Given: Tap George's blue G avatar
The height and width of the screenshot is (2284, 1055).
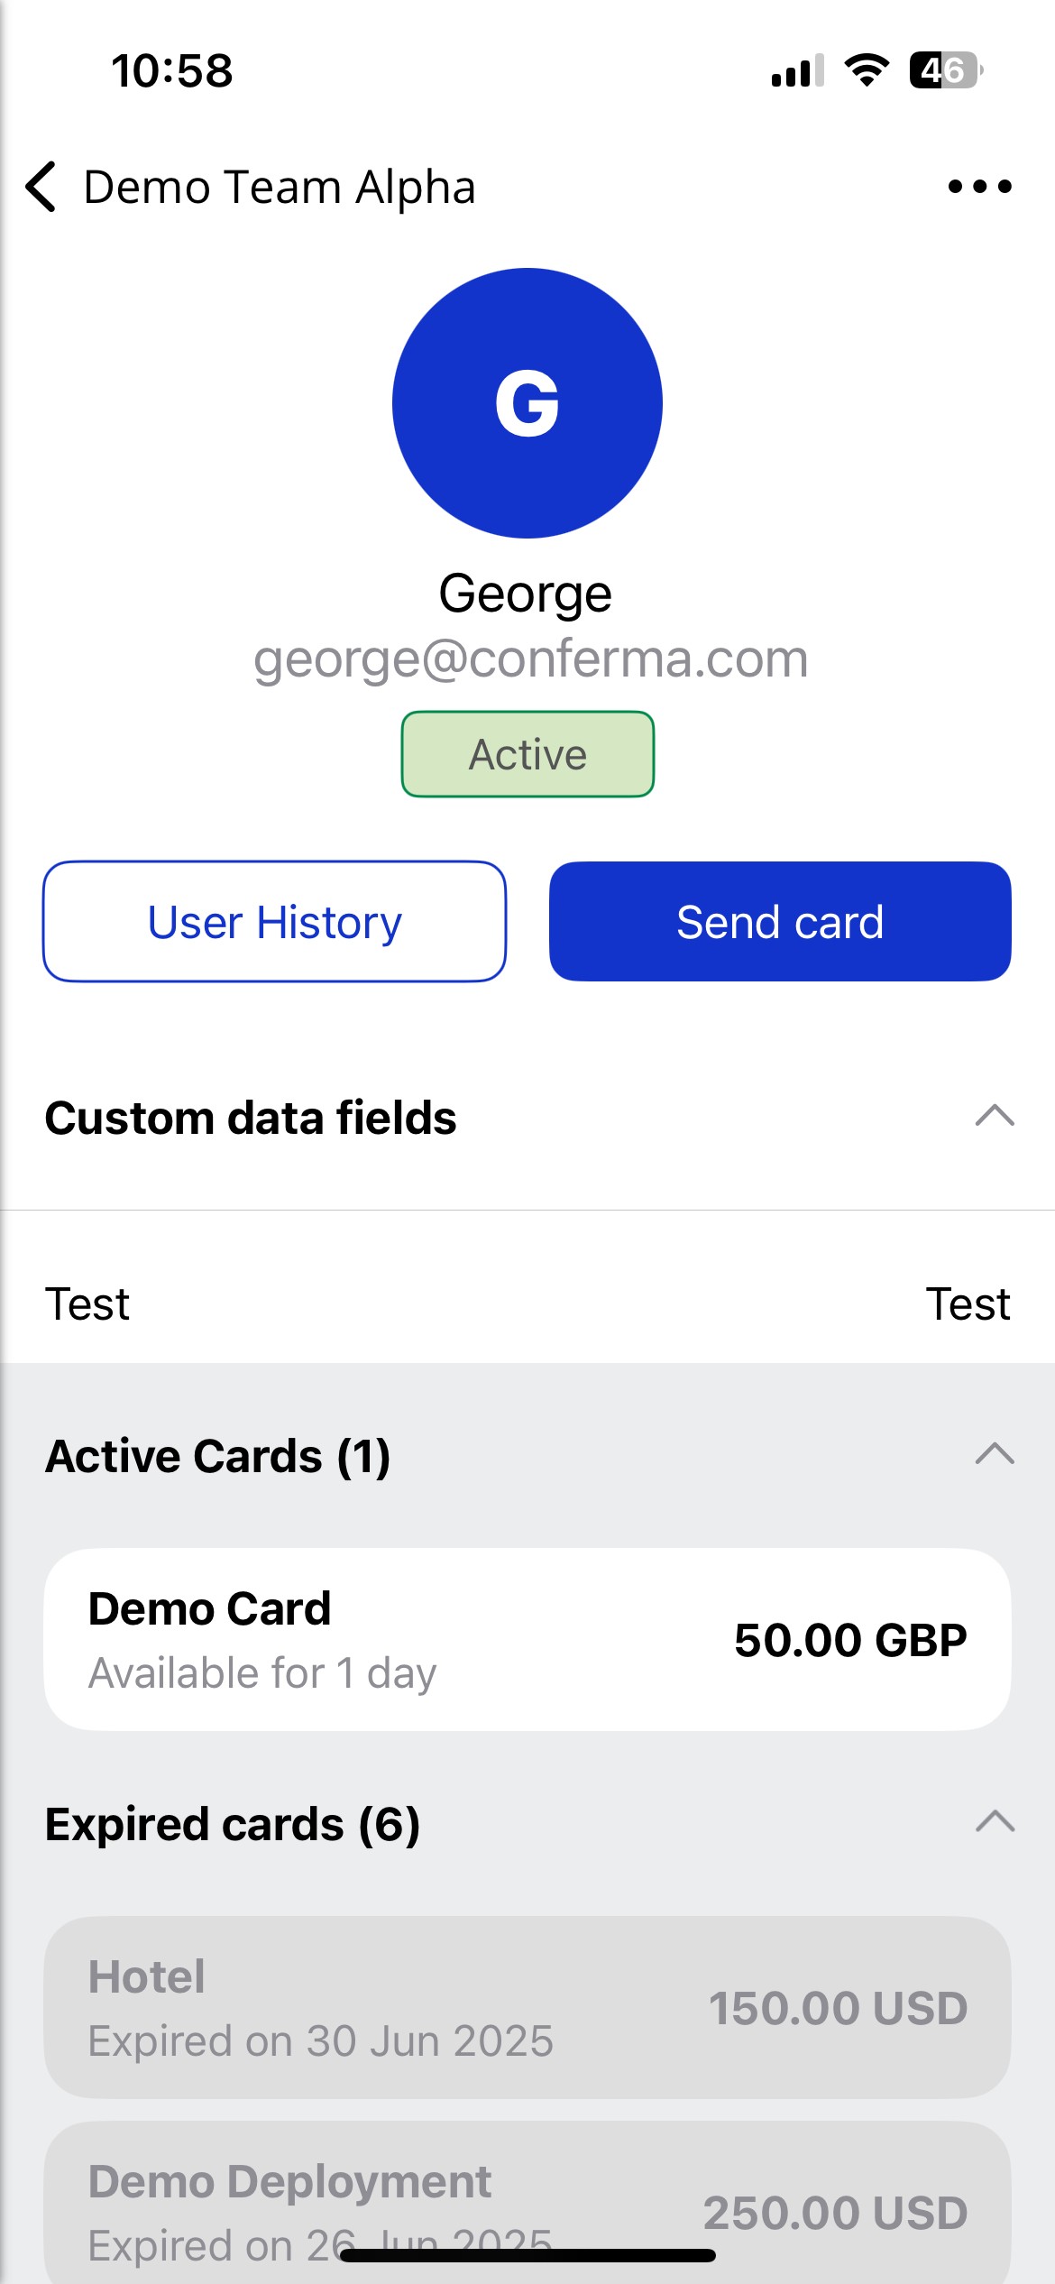Looking at the screenshot, I should point(527,402).
